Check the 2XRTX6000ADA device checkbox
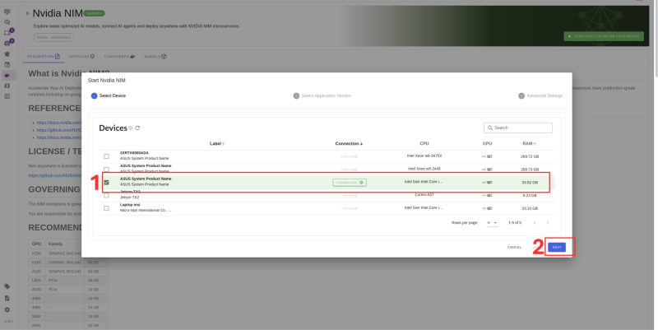This screenshot has height=330, width=658. point(106,156)
